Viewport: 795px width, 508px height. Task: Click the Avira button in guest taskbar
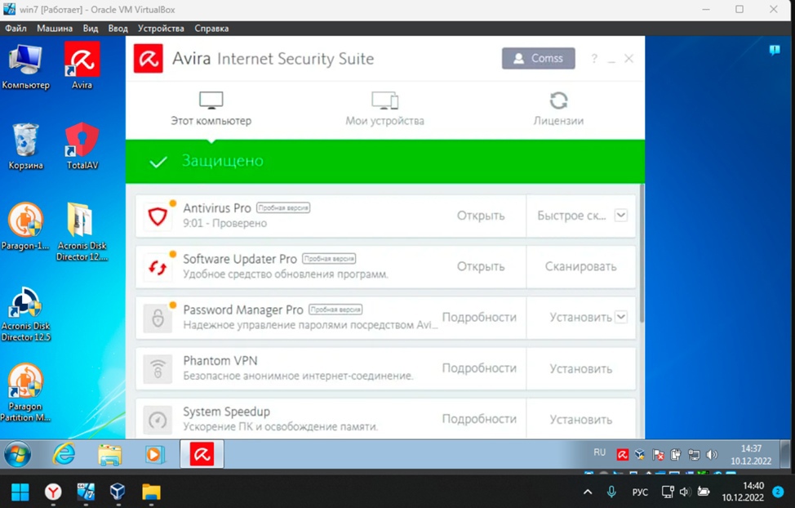click(x=202, y=454)
